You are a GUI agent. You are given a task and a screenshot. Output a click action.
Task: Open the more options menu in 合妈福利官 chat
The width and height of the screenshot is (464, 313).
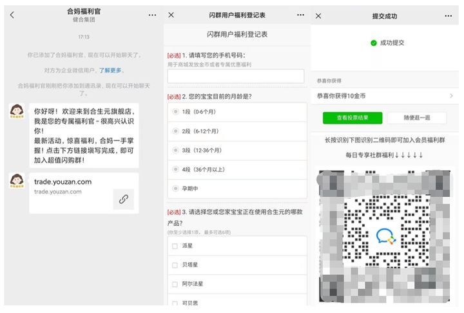[x=152, y=15]
